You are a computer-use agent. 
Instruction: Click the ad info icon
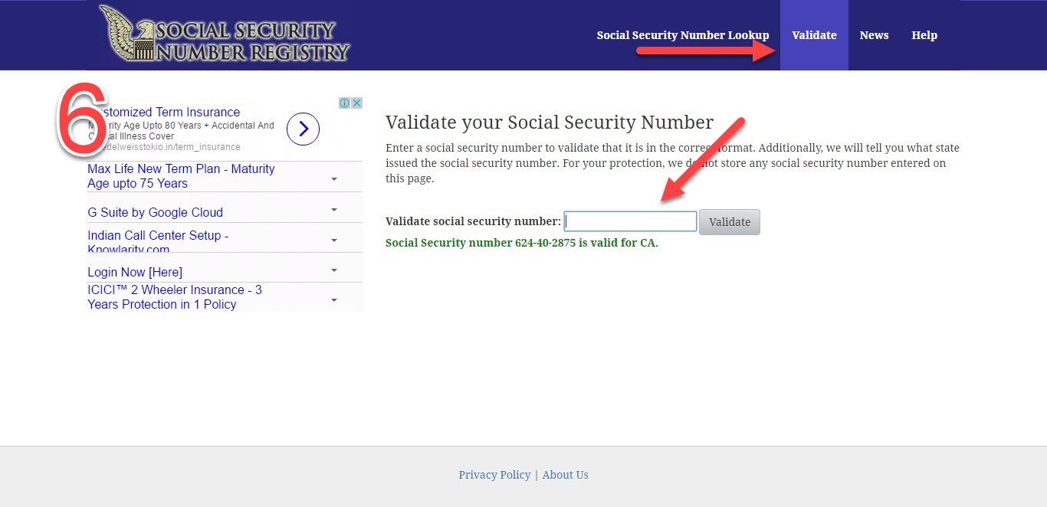point(345,103)
